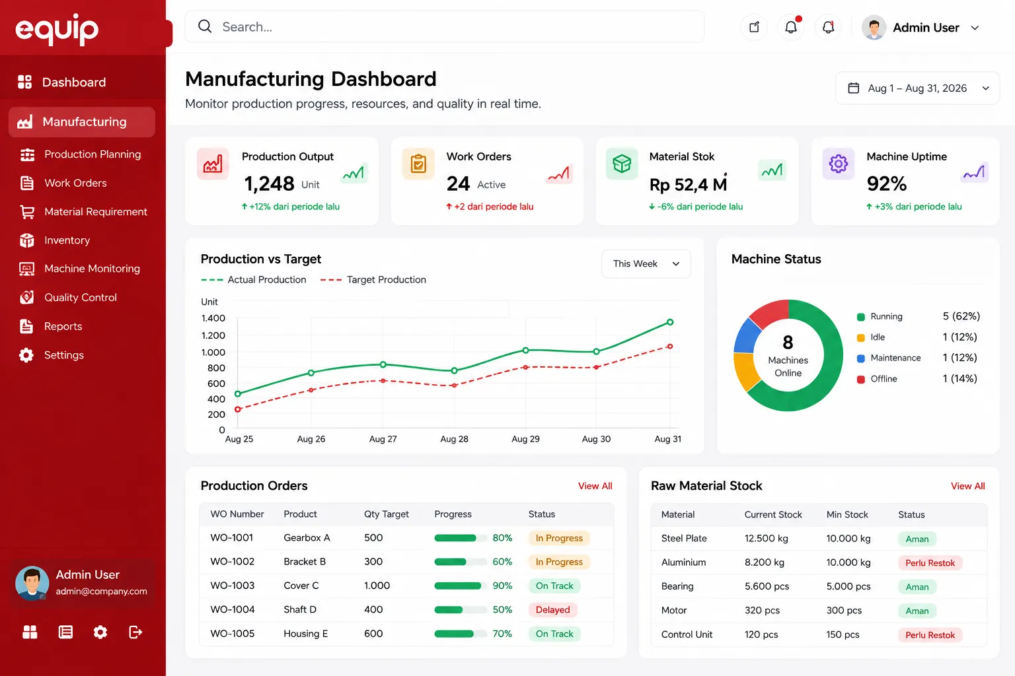Image resolution: width=1015 pixels, height=676 pixels.
Task: Click the Aug 31 actual production point
Action: pyautogui.click(x=670, y=322)
